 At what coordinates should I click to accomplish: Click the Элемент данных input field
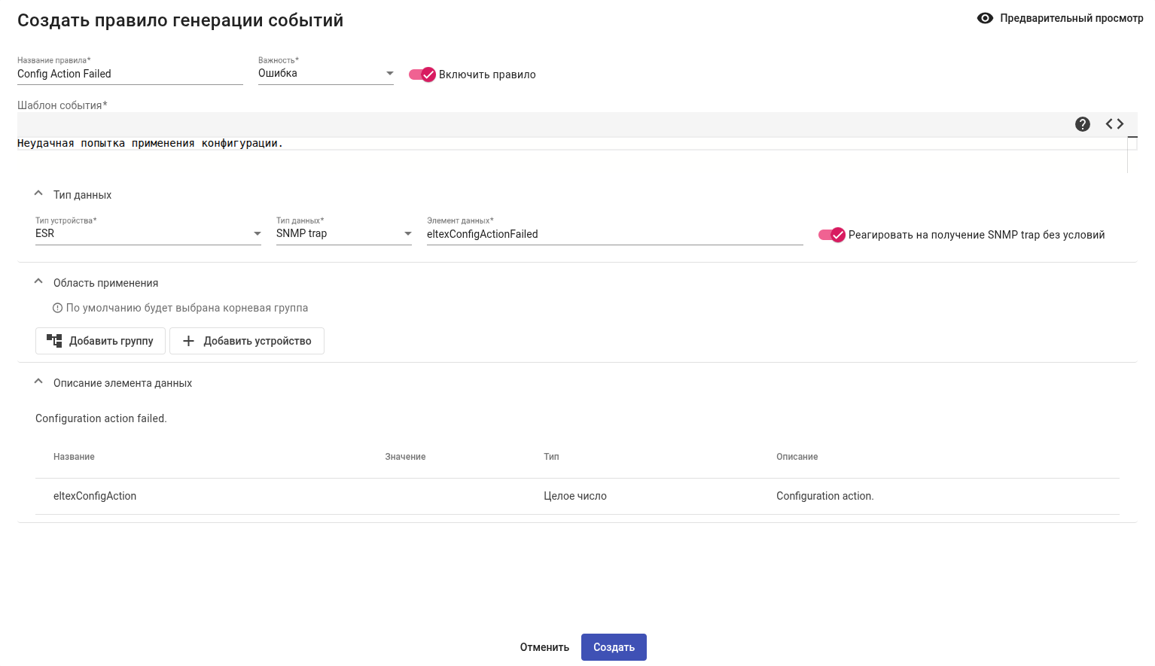(x=614, y=234)
